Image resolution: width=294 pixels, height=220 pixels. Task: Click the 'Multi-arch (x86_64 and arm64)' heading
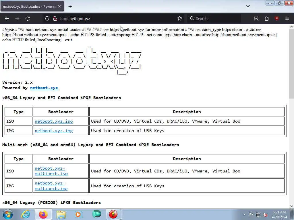90,145
